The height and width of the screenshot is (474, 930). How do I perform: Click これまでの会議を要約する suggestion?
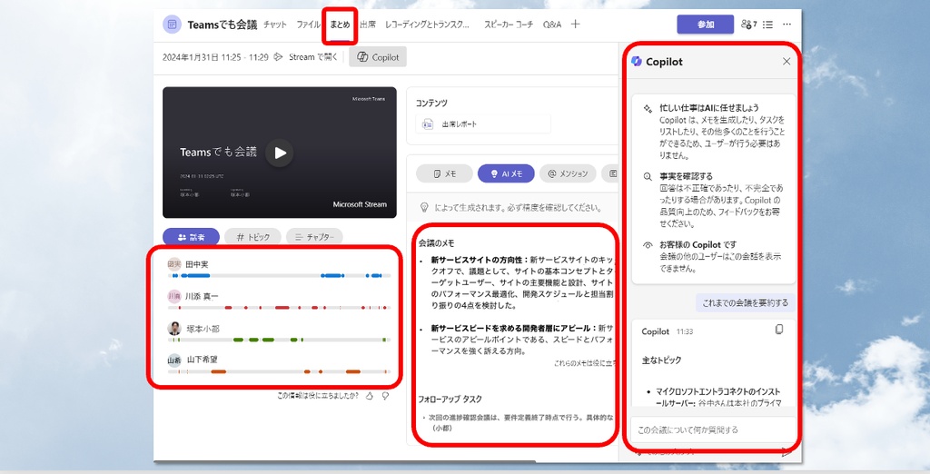point(745,302)
